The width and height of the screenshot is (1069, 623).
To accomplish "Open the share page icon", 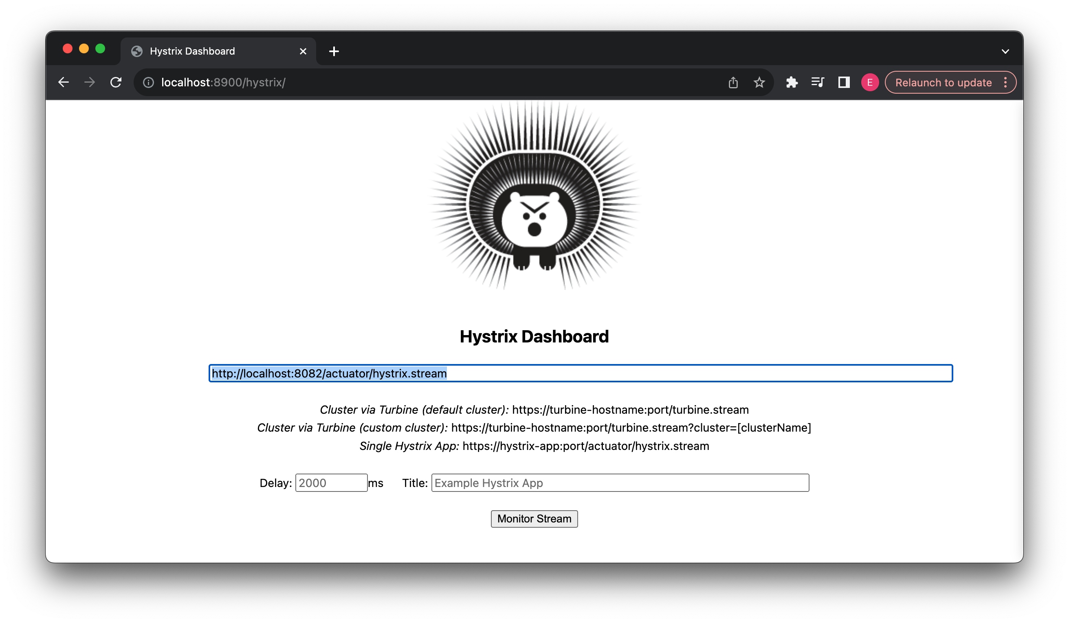I will (x=733, y=82).
